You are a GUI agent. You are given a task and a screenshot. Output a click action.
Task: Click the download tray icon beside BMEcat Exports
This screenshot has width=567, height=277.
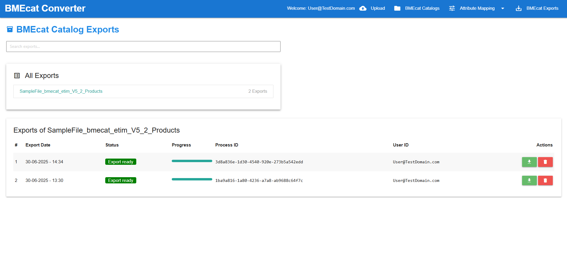(519, 8)
